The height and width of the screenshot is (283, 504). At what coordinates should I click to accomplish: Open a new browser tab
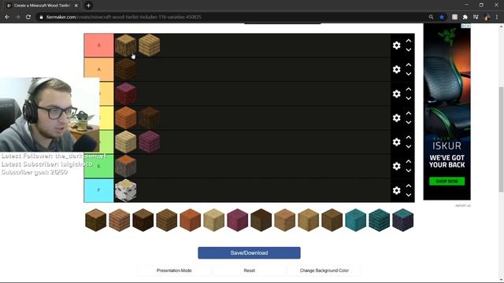(x=88, y=6)
